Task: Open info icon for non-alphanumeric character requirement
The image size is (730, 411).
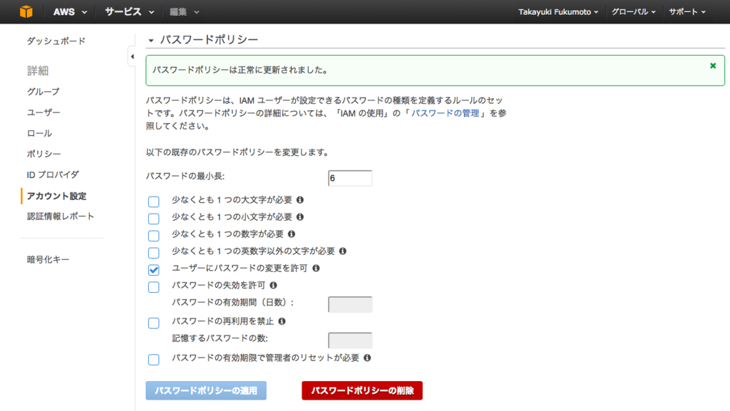Action: (343, 251)
